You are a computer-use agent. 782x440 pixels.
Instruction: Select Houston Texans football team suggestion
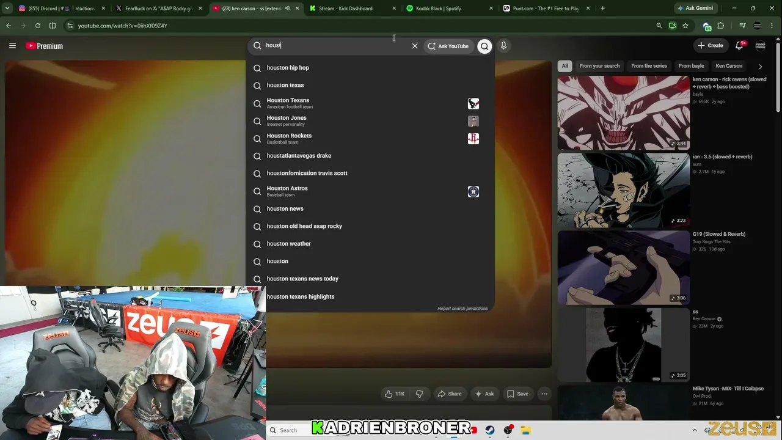coord(371,103)
